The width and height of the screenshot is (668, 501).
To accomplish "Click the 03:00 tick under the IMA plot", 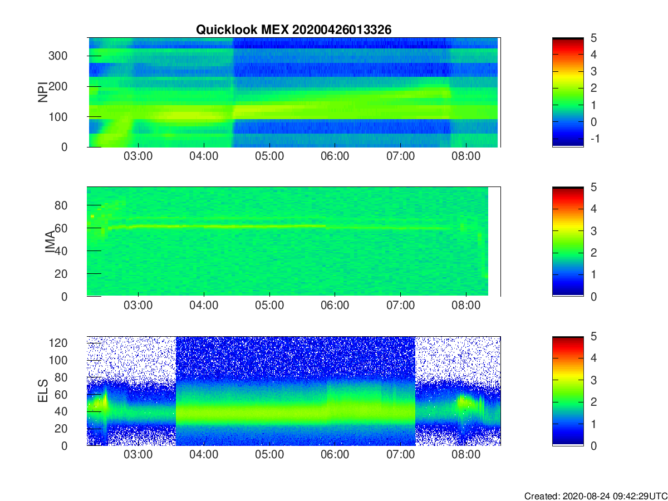I will [x=138, y=306].
